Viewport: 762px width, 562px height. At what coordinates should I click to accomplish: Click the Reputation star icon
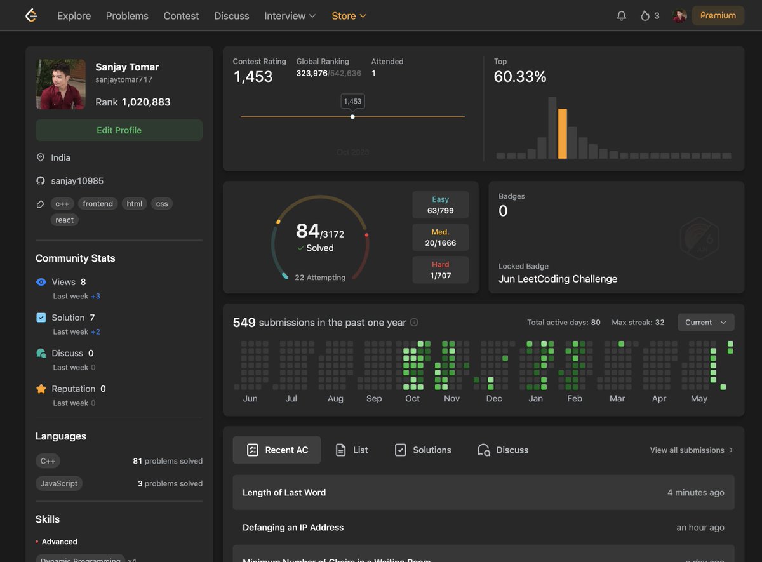click(41, 389)
